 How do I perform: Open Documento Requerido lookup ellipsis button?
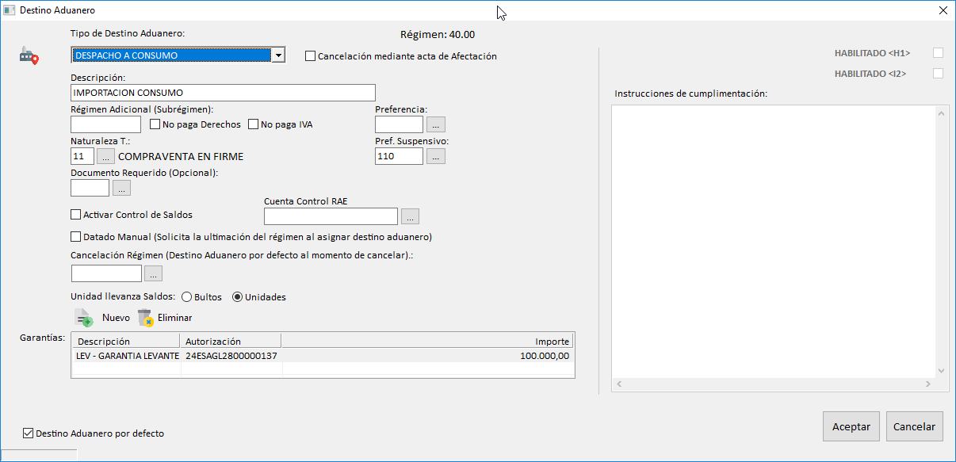click(121, 188)
